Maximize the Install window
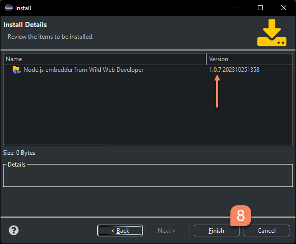Image resolution: width=296 pixels, height=244 pixels. coord(260,8)
